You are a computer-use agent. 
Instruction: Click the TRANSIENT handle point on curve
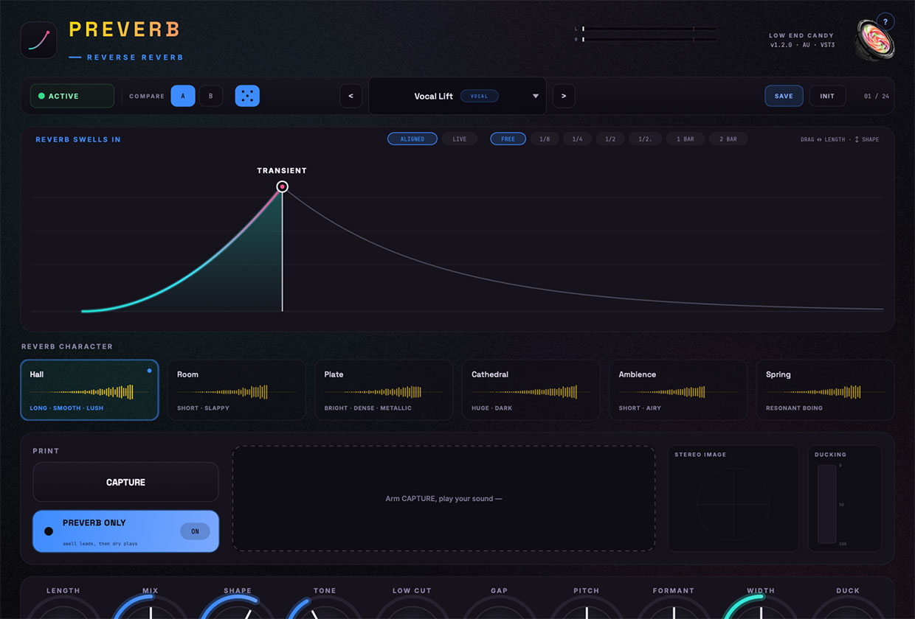point(282,187)
